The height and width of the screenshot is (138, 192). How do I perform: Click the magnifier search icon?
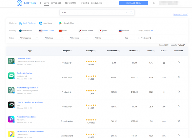[131, 12]
